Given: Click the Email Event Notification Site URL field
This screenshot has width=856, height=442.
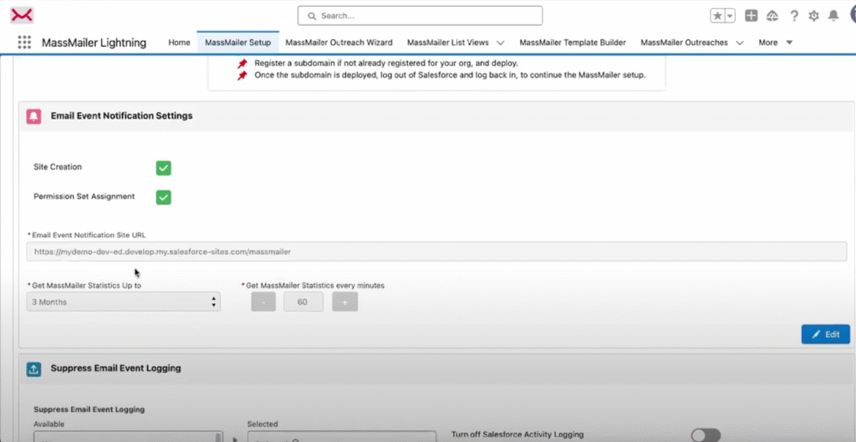Looking at the screenshot, I should tap(436, 251).
